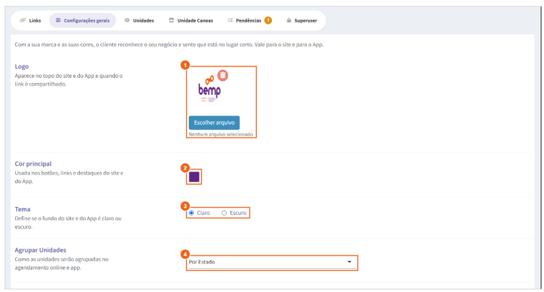Open the Superuser tab
This screenshot has height=292, width=544.
tap(302, 20)
